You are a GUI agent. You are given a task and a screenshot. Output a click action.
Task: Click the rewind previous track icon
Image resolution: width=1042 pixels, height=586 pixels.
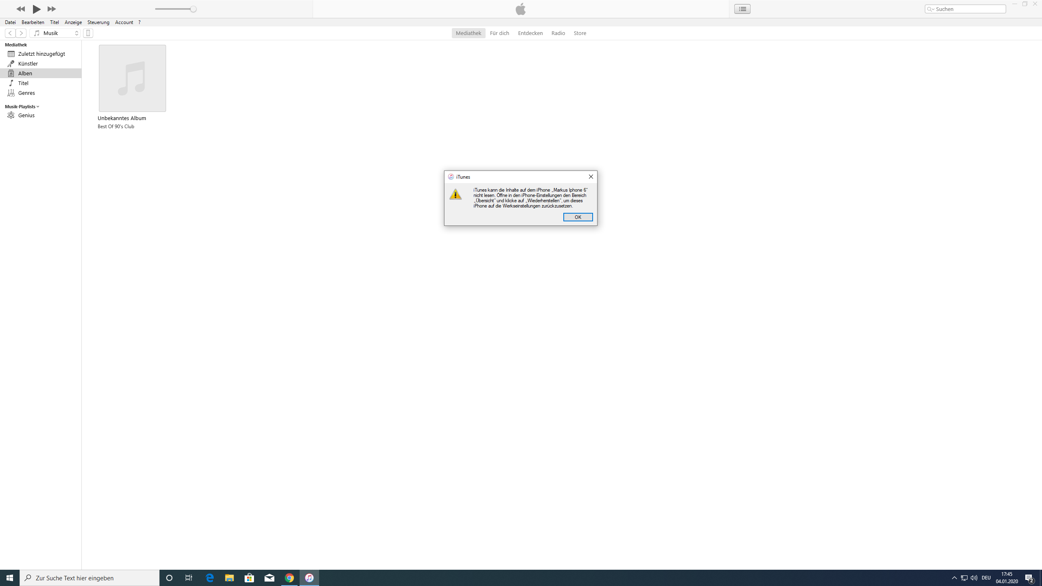[20, 9]
